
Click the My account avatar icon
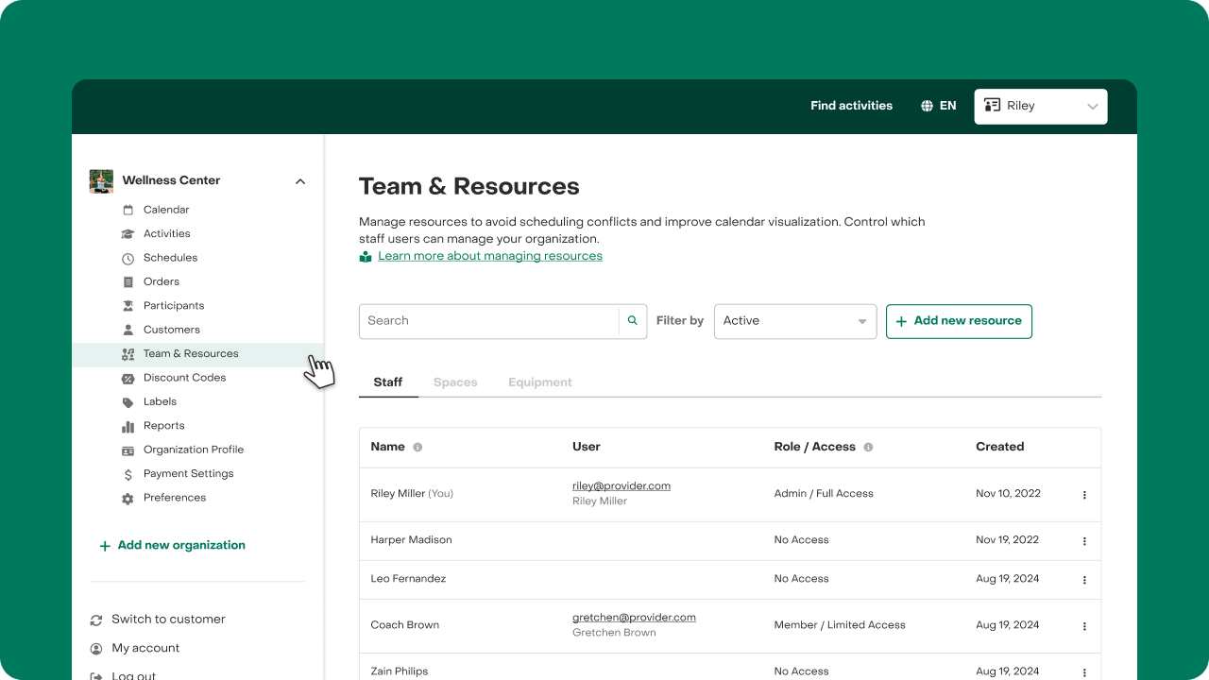[x=96, y=649]
